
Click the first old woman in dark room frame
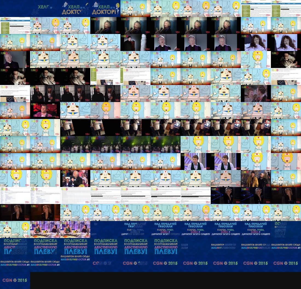coord(105,25)
